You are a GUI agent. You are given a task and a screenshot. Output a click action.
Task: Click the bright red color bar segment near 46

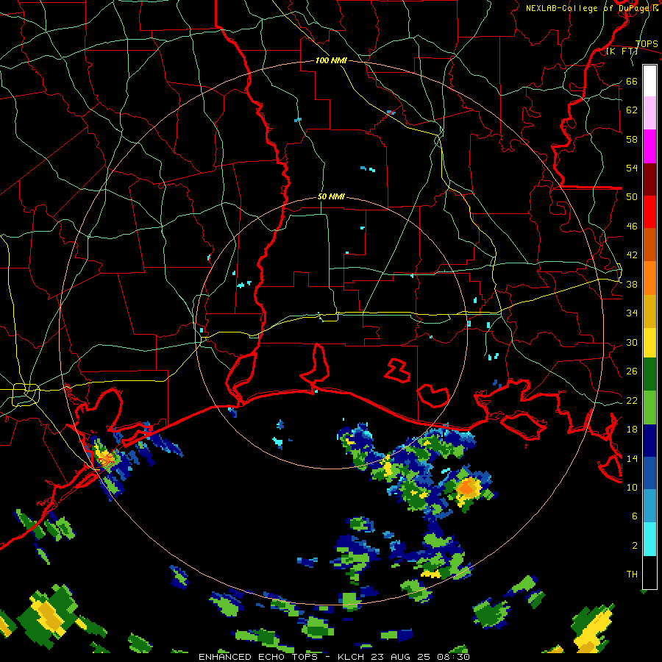click(x=649, y=212)
